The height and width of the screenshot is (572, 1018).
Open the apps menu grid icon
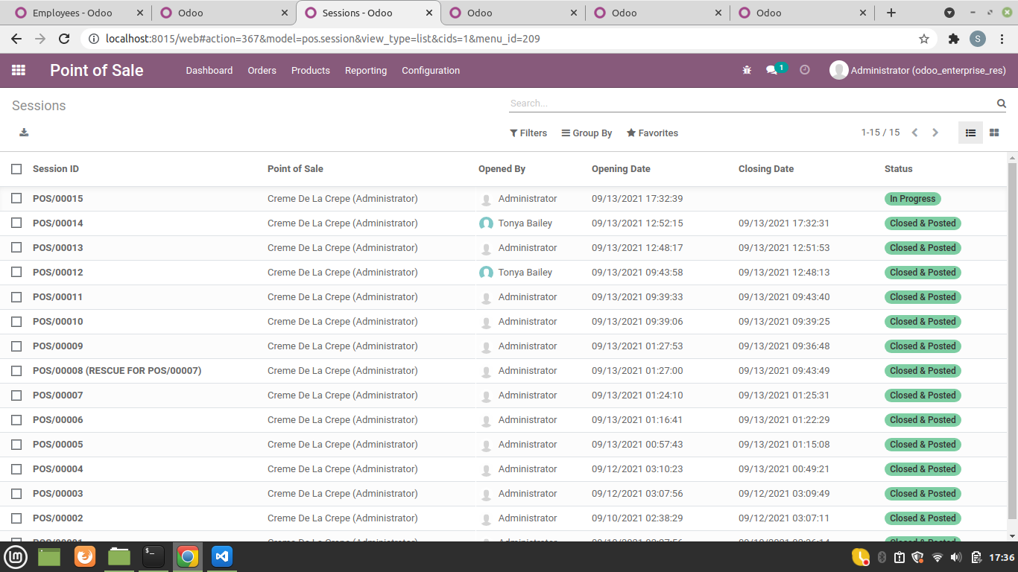click(x=19, y=70)
